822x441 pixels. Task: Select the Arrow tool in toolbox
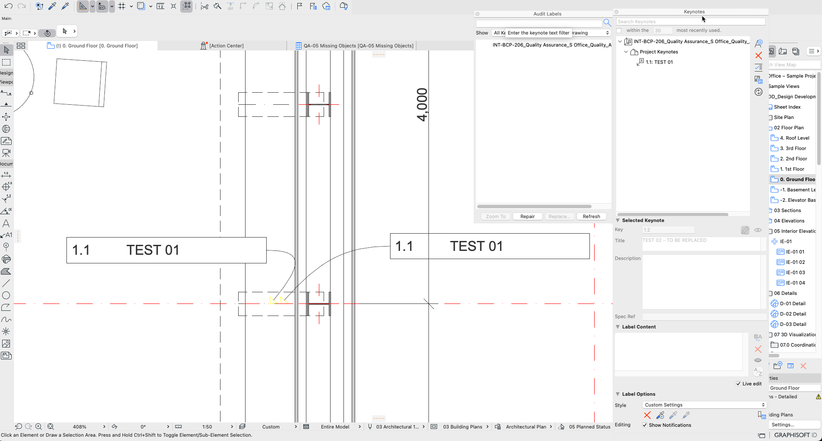[6, 50]
